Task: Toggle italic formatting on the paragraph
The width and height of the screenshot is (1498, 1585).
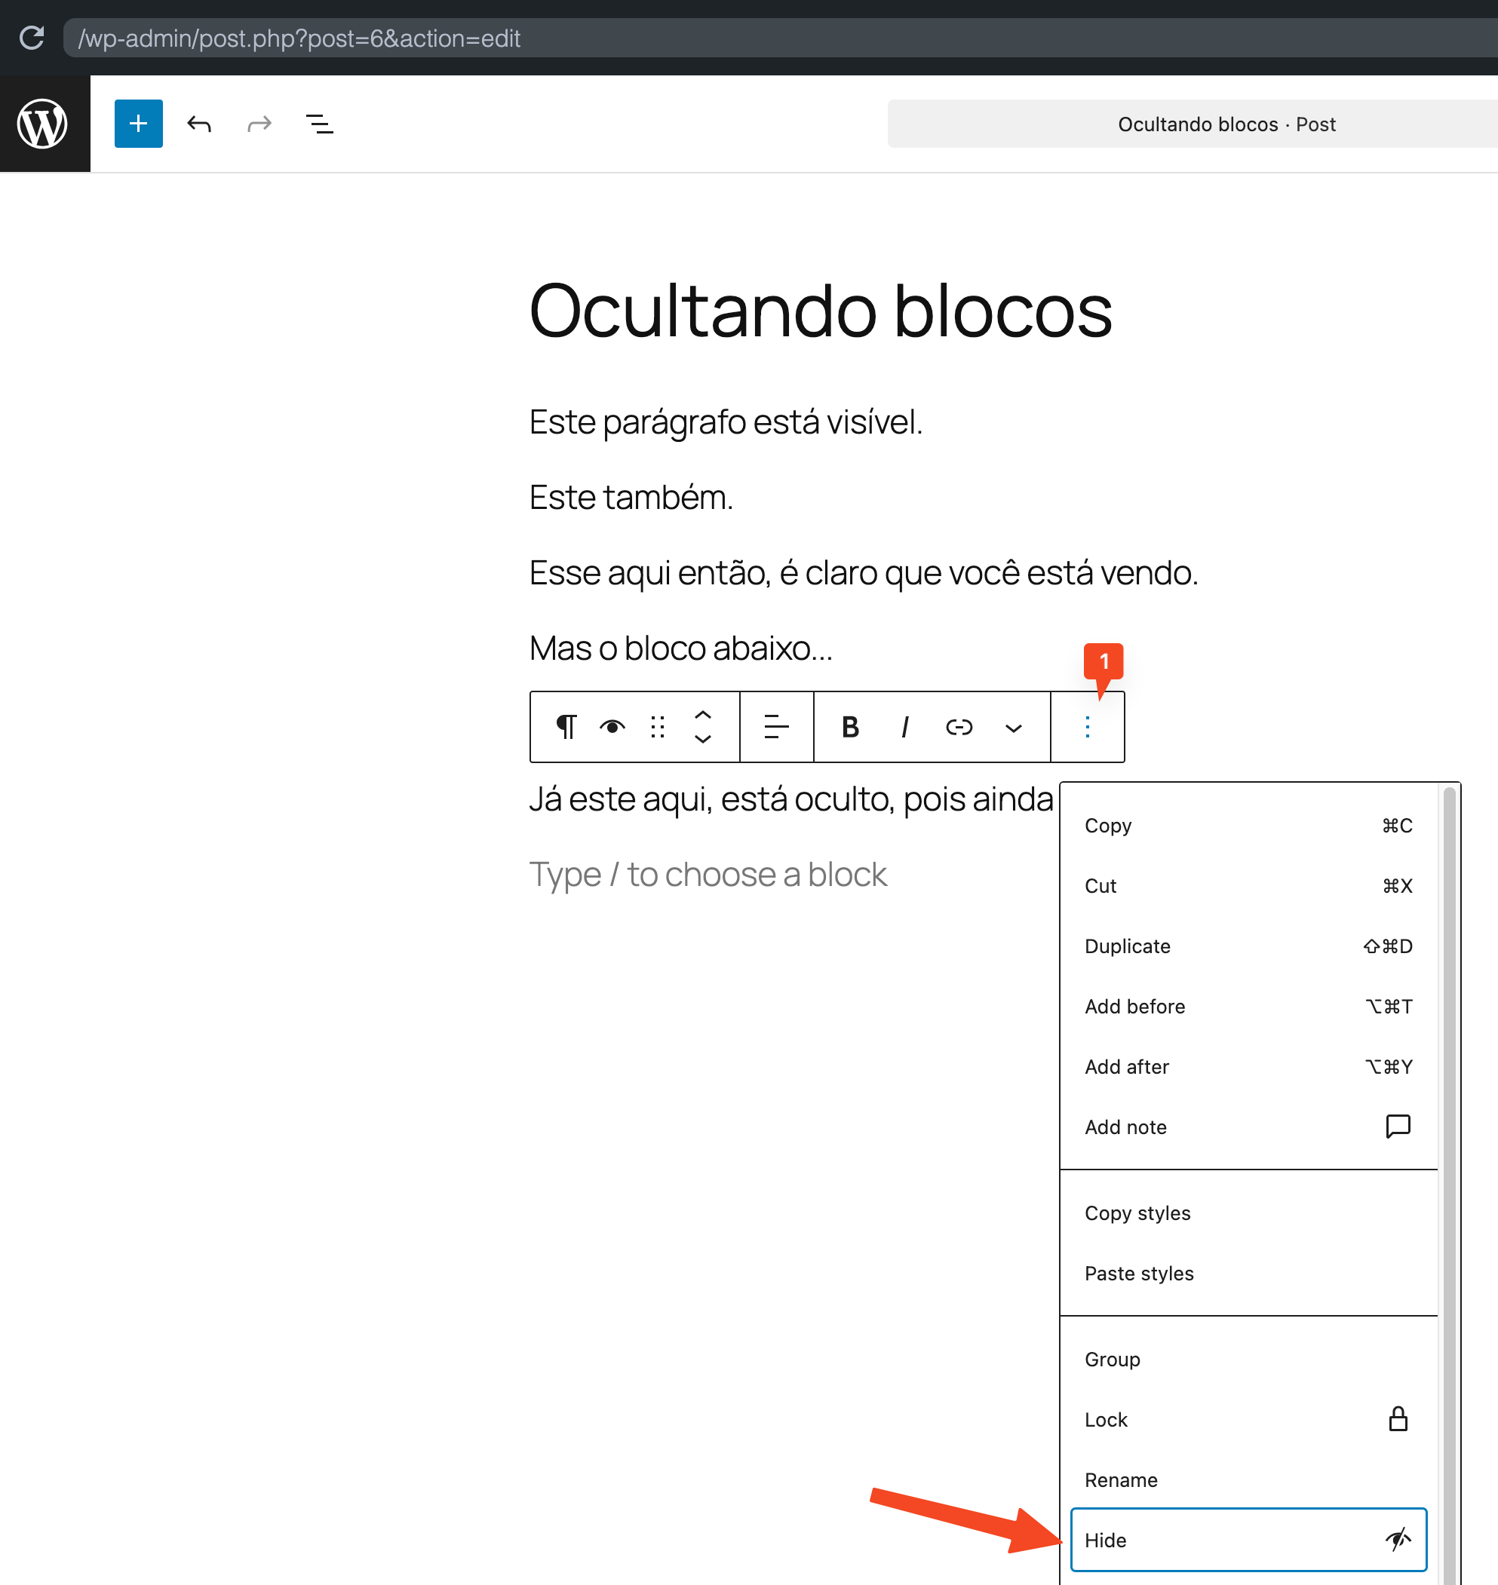Action: coord(904,727)
